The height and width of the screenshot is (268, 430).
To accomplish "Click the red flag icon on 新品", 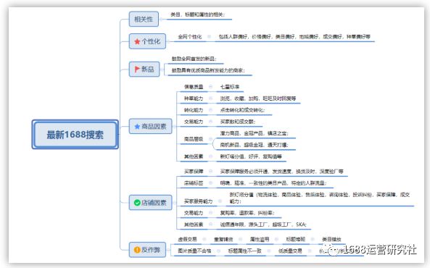I will (137, 69).
